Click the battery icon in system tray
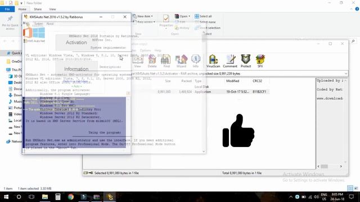The width and height of the screenshot is (360, 202). [304, 197]
